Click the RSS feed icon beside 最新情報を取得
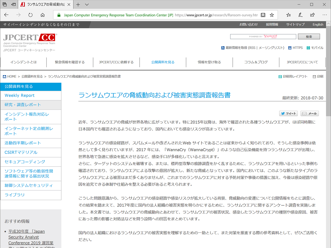 [223, 48]
